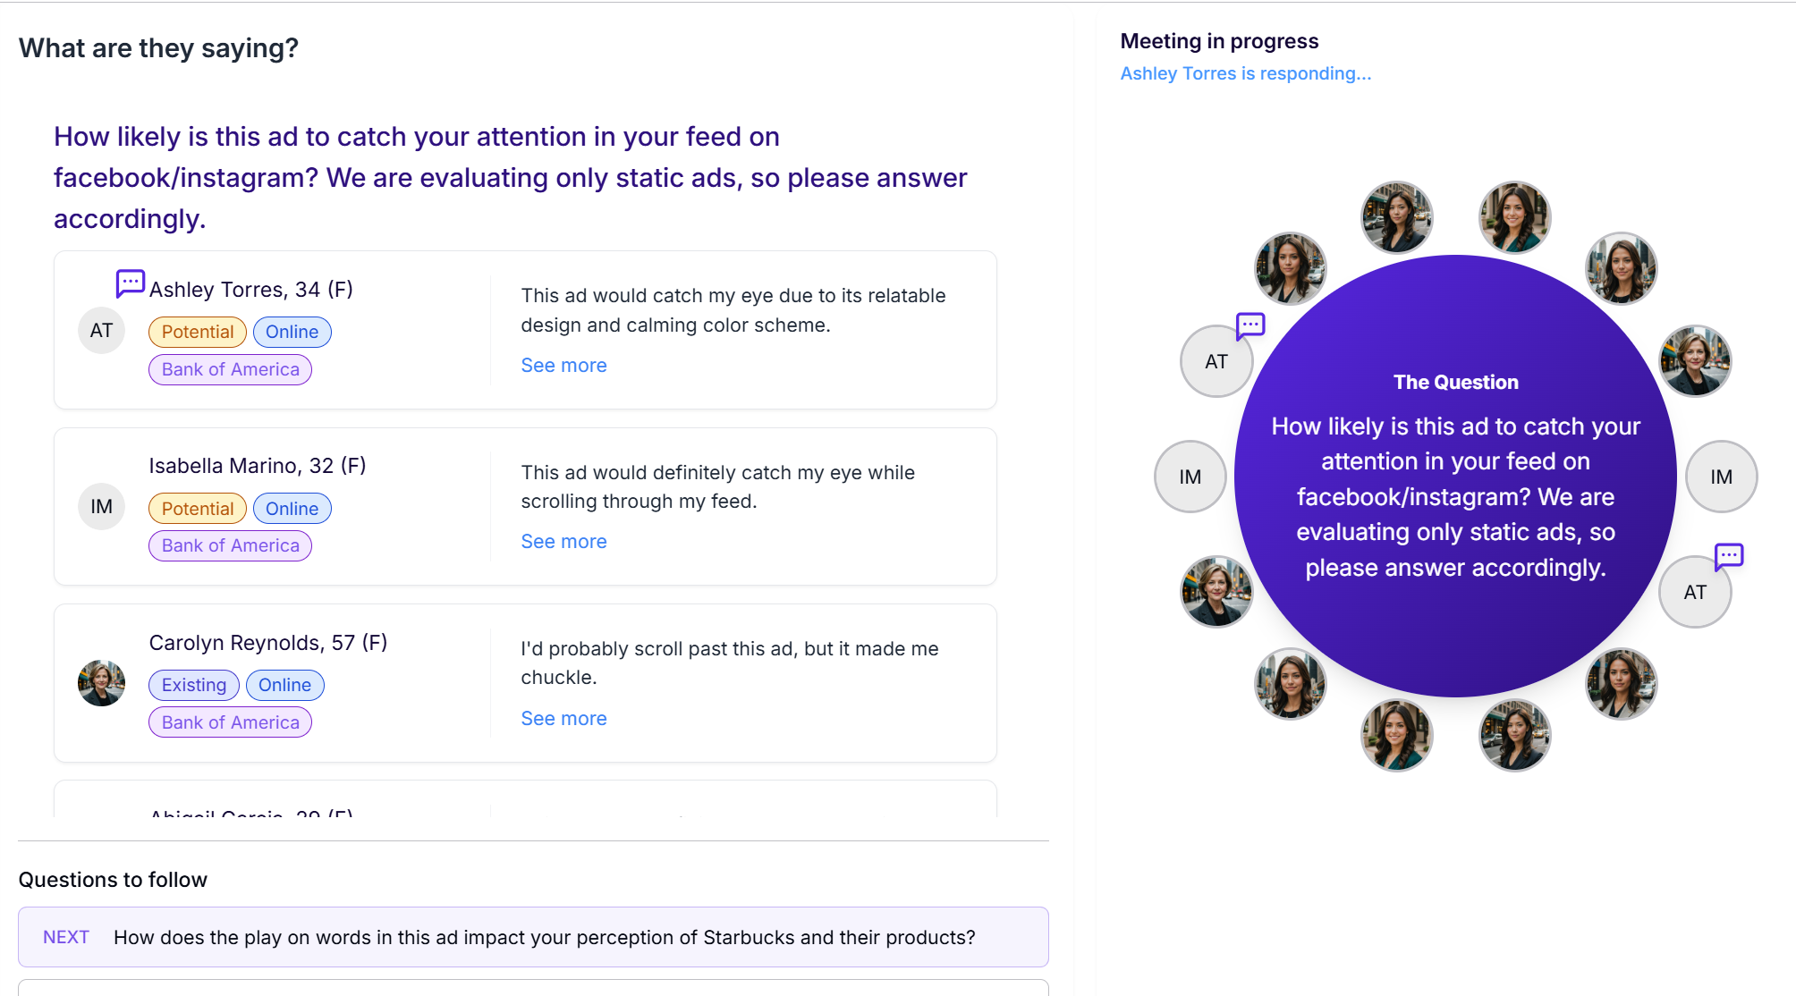The height and width of the screenshot is (996, 1796).
Task: Click IM avatar on right of question circle
Action: (x=1721, y=477)
